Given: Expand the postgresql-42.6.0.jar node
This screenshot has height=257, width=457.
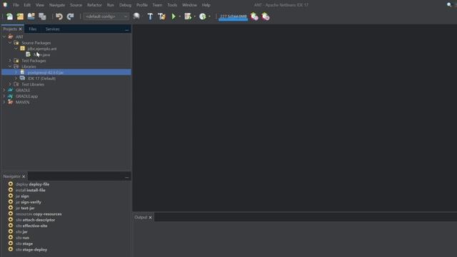Looking at the screenshot, I should click(x=16, y=72).
